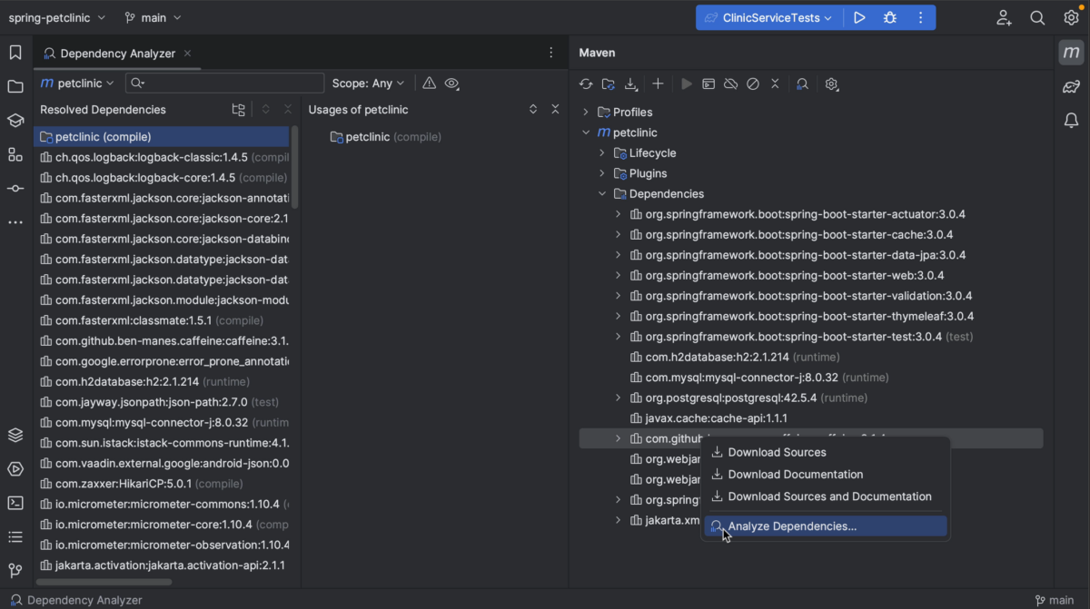Viewport: 1090px width, 609px height.
Task: Switch to the Dependency Analyzer tab
Action: (x=118, y=53)
